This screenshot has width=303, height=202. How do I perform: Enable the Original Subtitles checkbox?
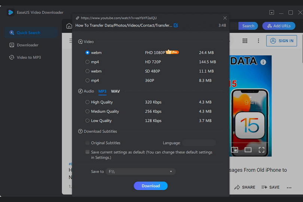(88, 143)
